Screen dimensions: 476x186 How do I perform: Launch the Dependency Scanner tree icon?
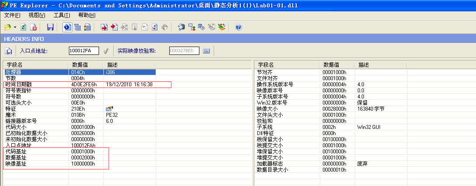(192, 27)
